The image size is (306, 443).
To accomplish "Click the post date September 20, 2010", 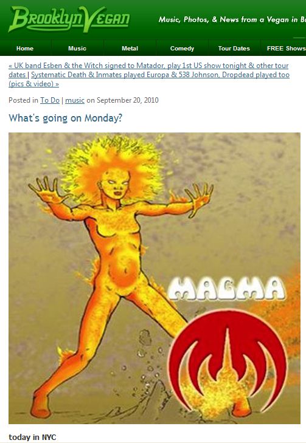I will 128,100.
